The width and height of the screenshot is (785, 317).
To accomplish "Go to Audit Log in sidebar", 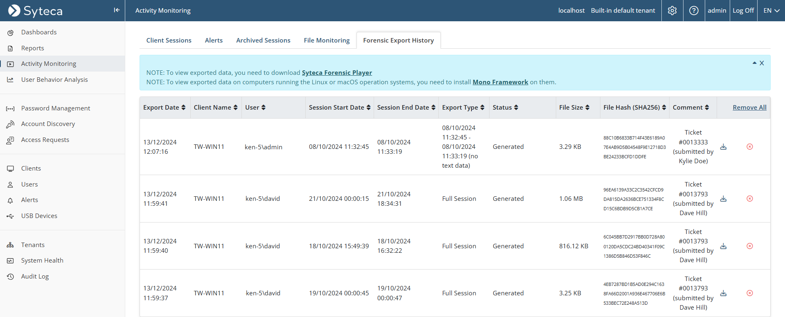I will (x=35, y=277).
